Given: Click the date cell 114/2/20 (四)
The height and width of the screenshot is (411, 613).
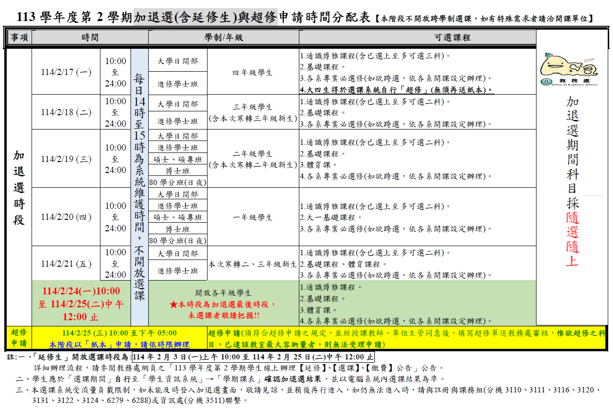Looking at the screenshot, I should tap(66, 217).
